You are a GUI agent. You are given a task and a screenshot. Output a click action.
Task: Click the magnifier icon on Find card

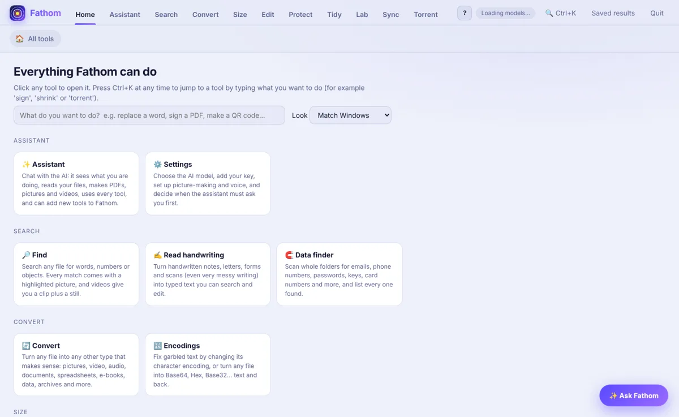click(26, 255)
